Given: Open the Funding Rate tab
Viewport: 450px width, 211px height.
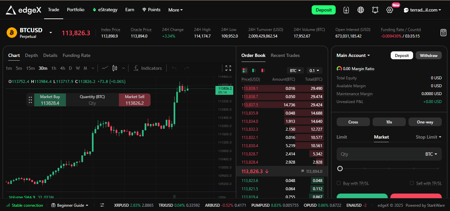Looking at the screenshot, I should (x=76, y=55).
